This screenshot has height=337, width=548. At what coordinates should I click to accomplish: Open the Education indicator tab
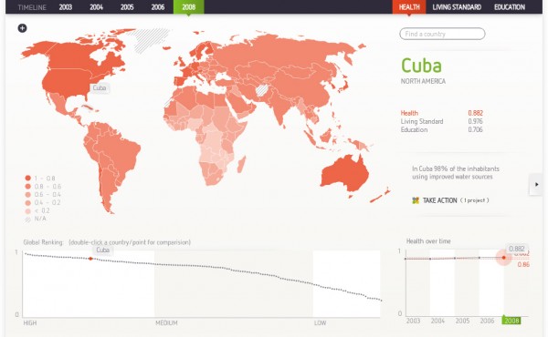[510, 7]
